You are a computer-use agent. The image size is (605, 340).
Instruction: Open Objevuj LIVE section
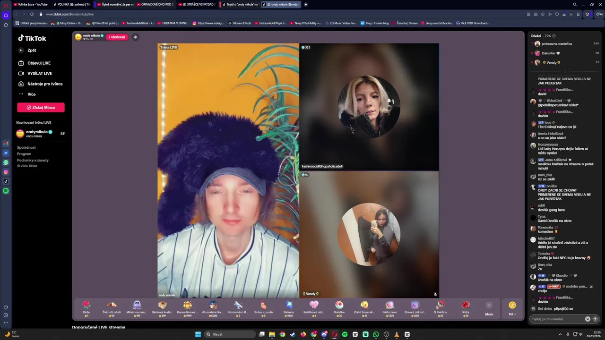tap(35, 63)
